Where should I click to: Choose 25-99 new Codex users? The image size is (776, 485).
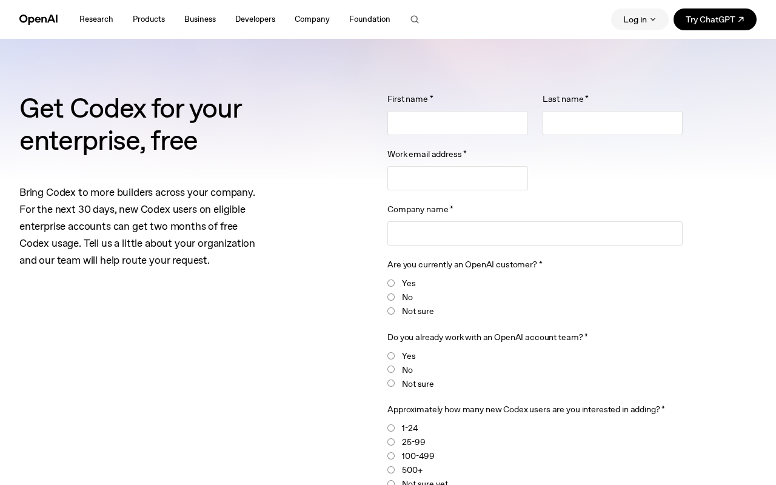[x=391, y=442]
